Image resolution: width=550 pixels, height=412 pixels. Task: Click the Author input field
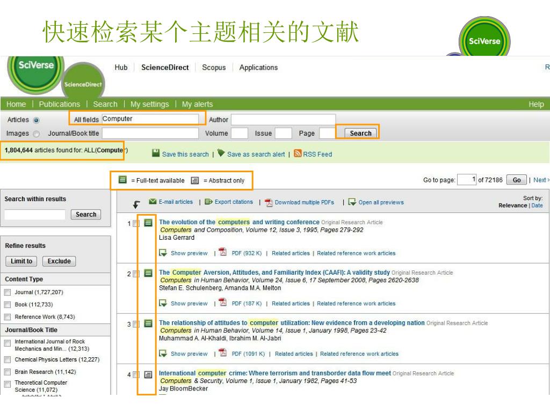click(x=283, y=120)
